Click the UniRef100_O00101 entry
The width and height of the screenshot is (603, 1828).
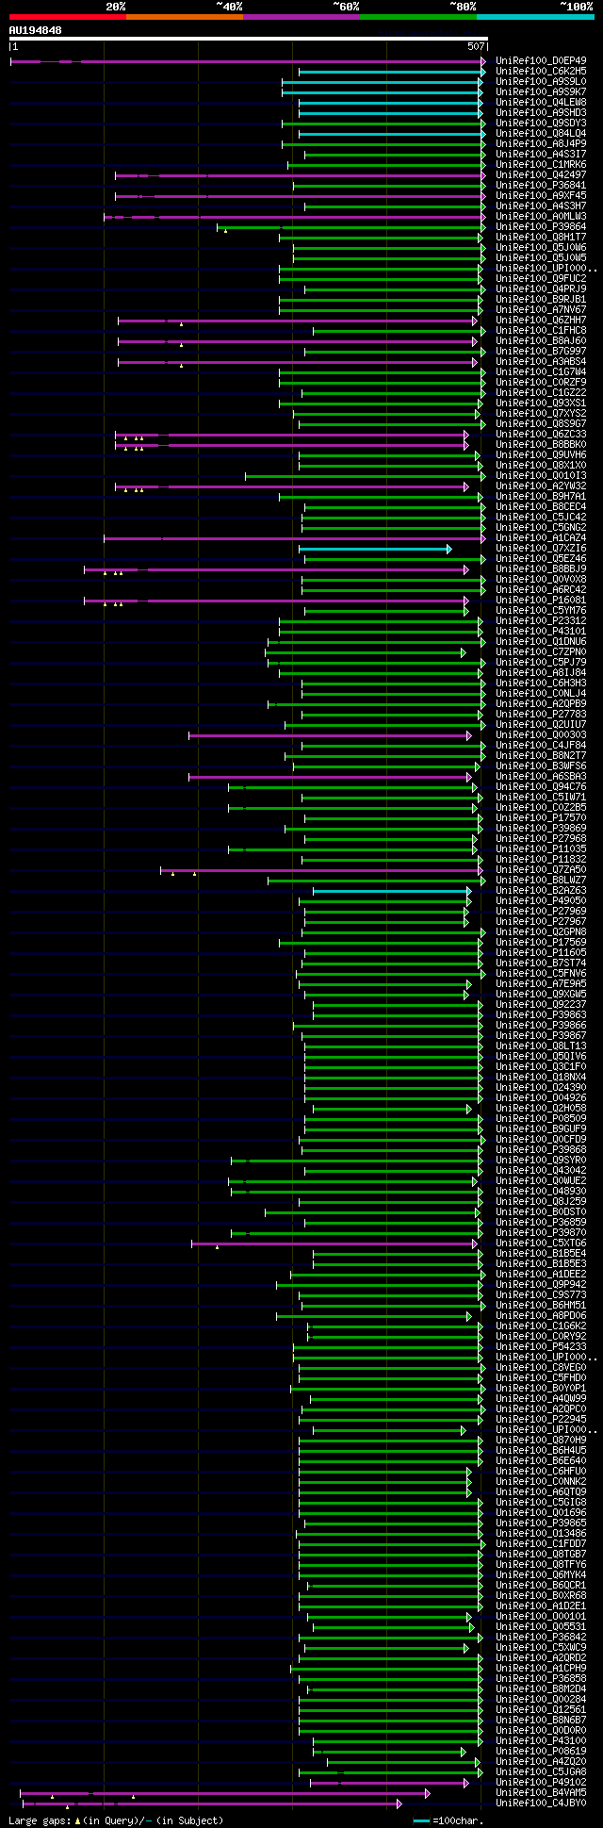click(541, 1616)
